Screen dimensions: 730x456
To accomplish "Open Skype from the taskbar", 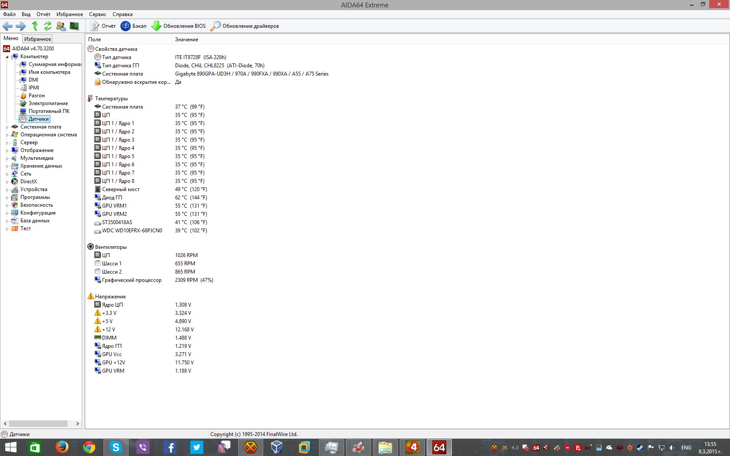I will (116, 447).
